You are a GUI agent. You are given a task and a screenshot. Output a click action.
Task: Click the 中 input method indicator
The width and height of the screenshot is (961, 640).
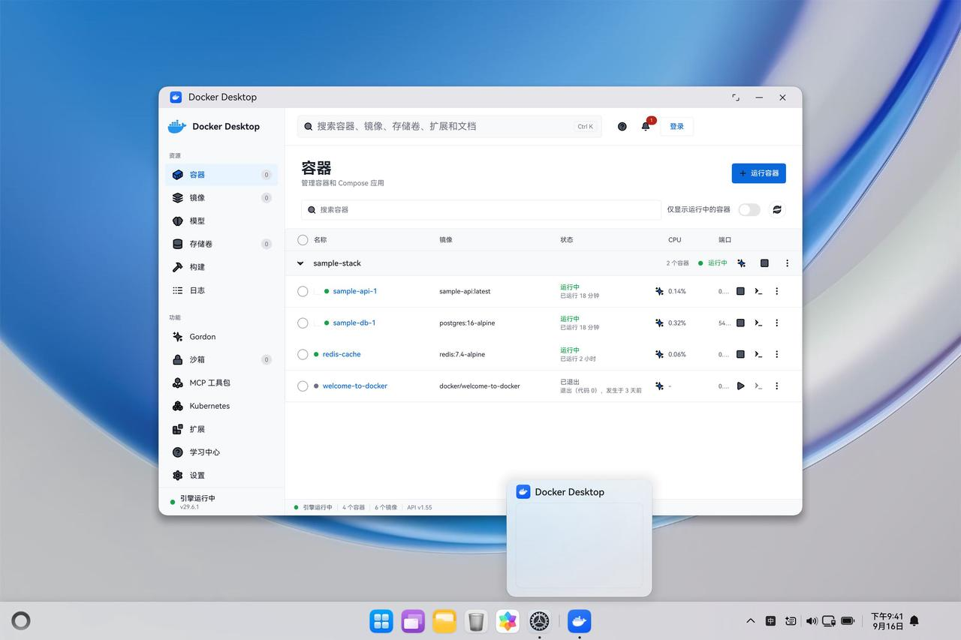(x=770, y=621)
